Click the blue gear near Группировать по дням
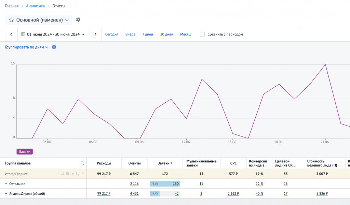 click(54, 47)
